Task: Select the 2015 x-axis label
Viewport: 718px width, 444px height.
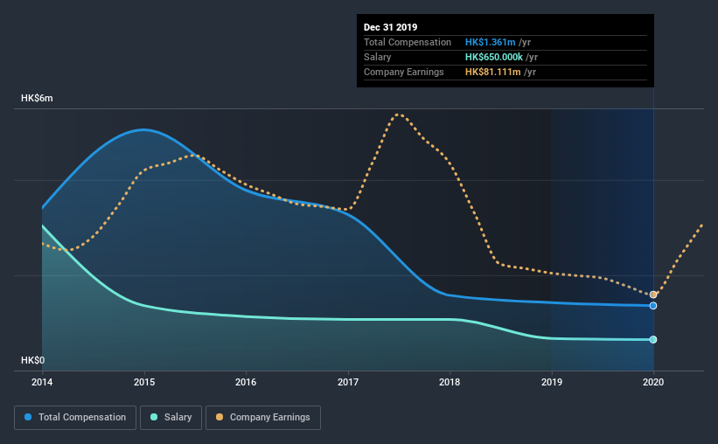Action: 144,382
